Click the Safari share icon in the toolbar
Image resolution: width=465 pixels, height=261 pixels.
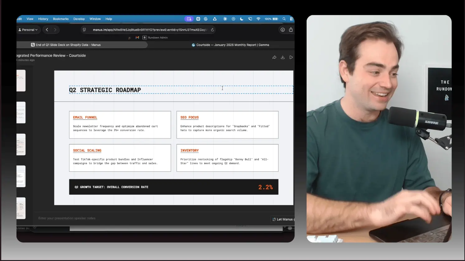tap(291, 30)
